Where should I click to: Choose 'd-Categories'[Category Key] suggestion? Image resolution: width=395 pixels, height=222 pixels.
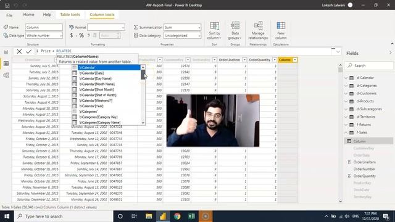pyautogui.click(x=106, y=117)
